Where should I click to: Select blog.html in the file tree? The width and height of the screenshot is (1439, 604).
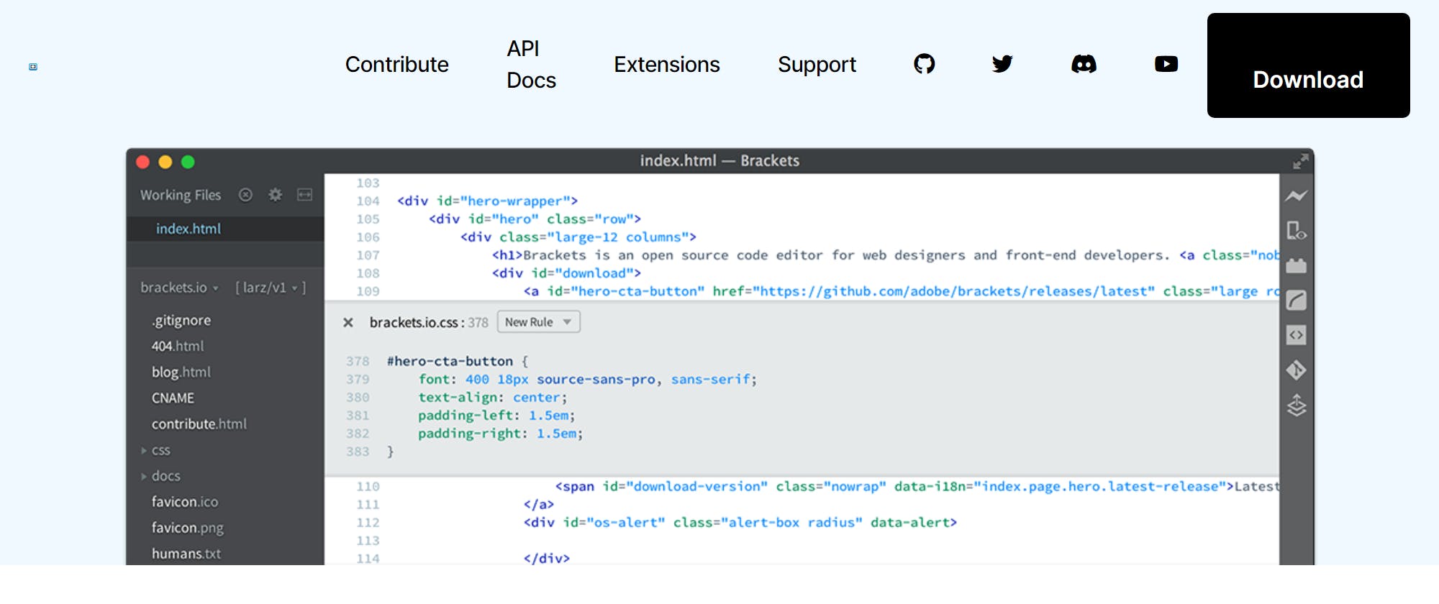point(181,372)
